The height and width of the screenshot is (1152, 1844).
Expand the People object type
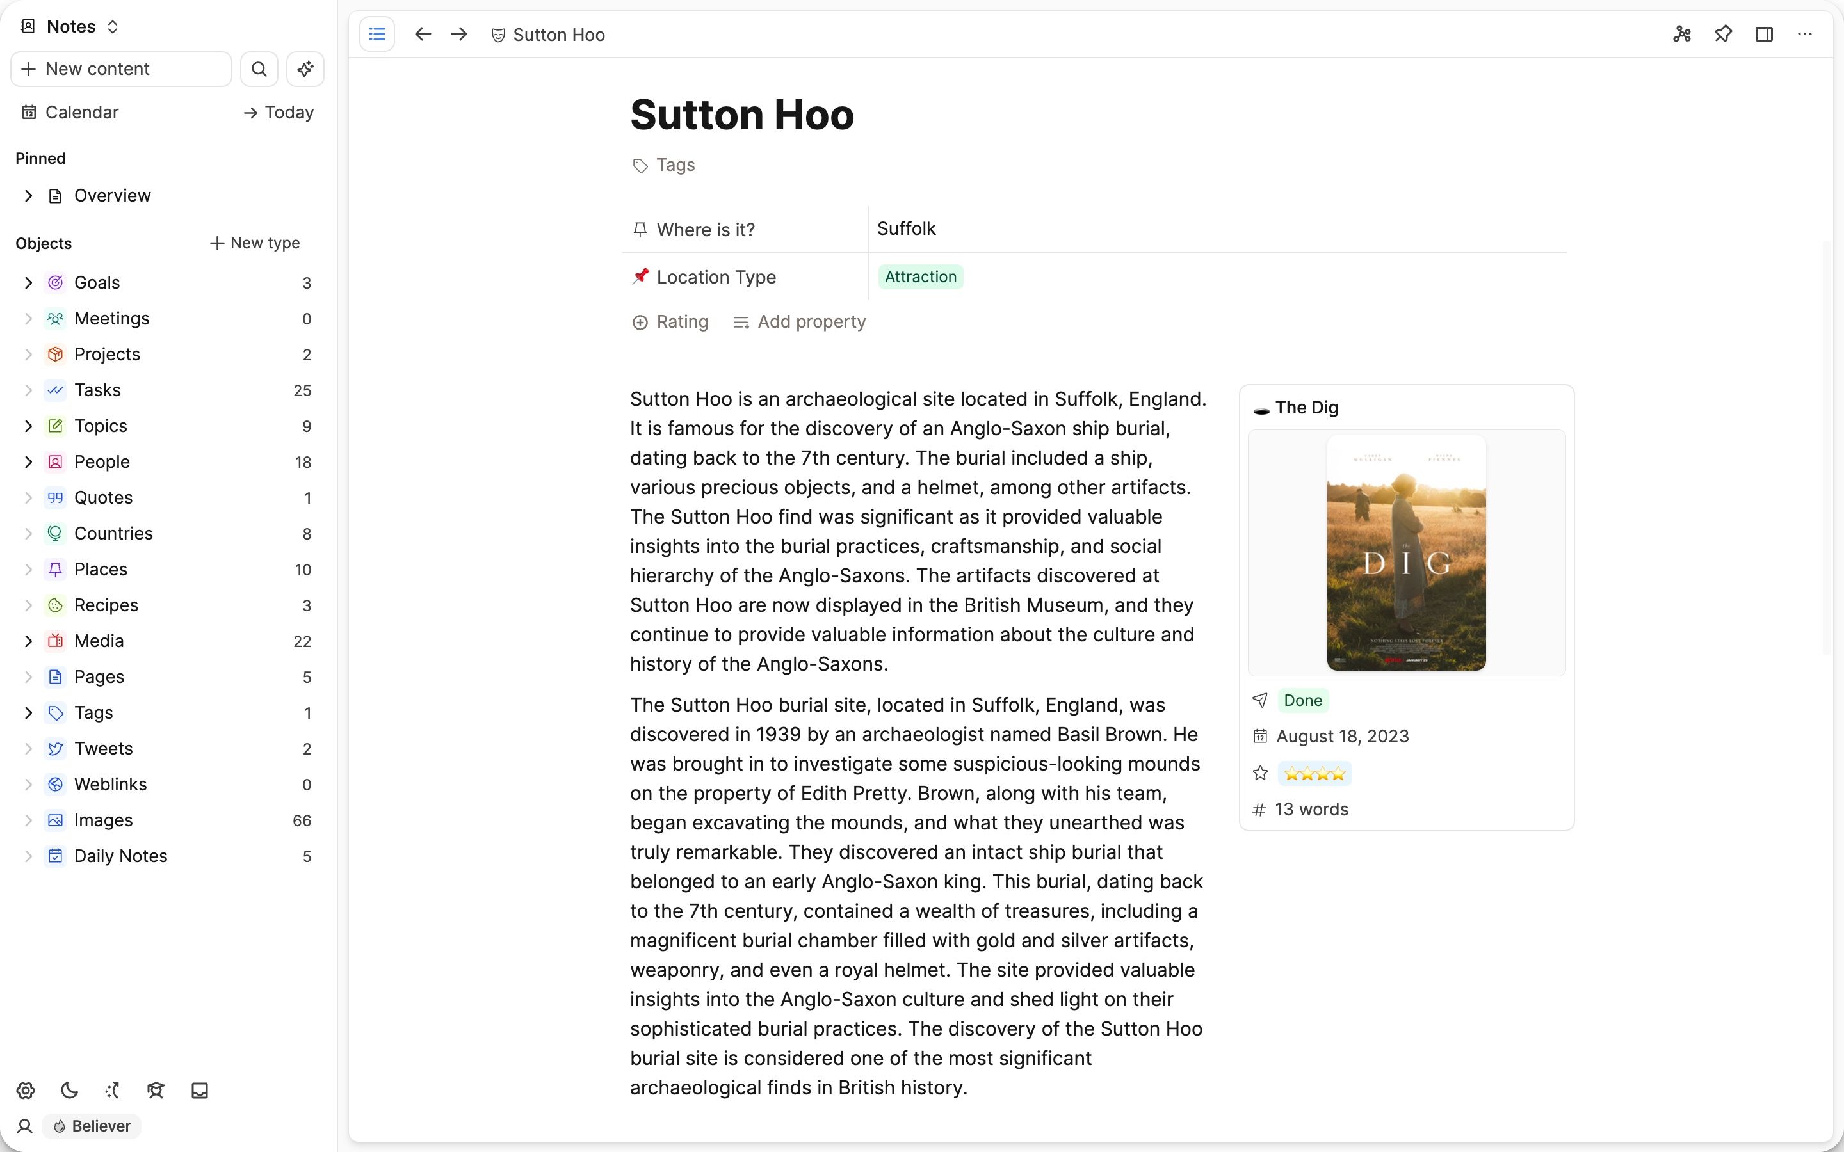click(28, 461)
